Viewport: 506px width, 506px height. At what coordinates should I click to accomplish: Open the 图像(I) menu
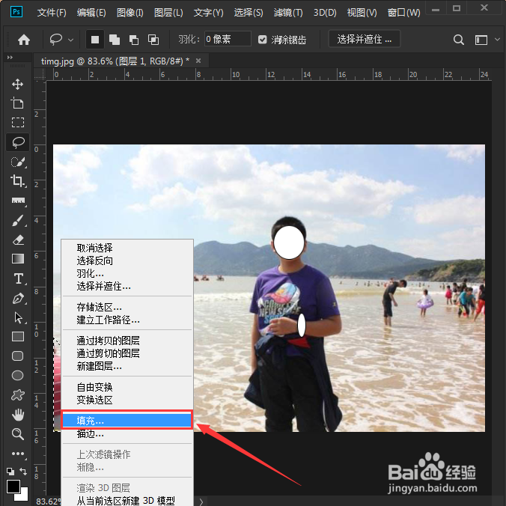[x=129, y=13]
